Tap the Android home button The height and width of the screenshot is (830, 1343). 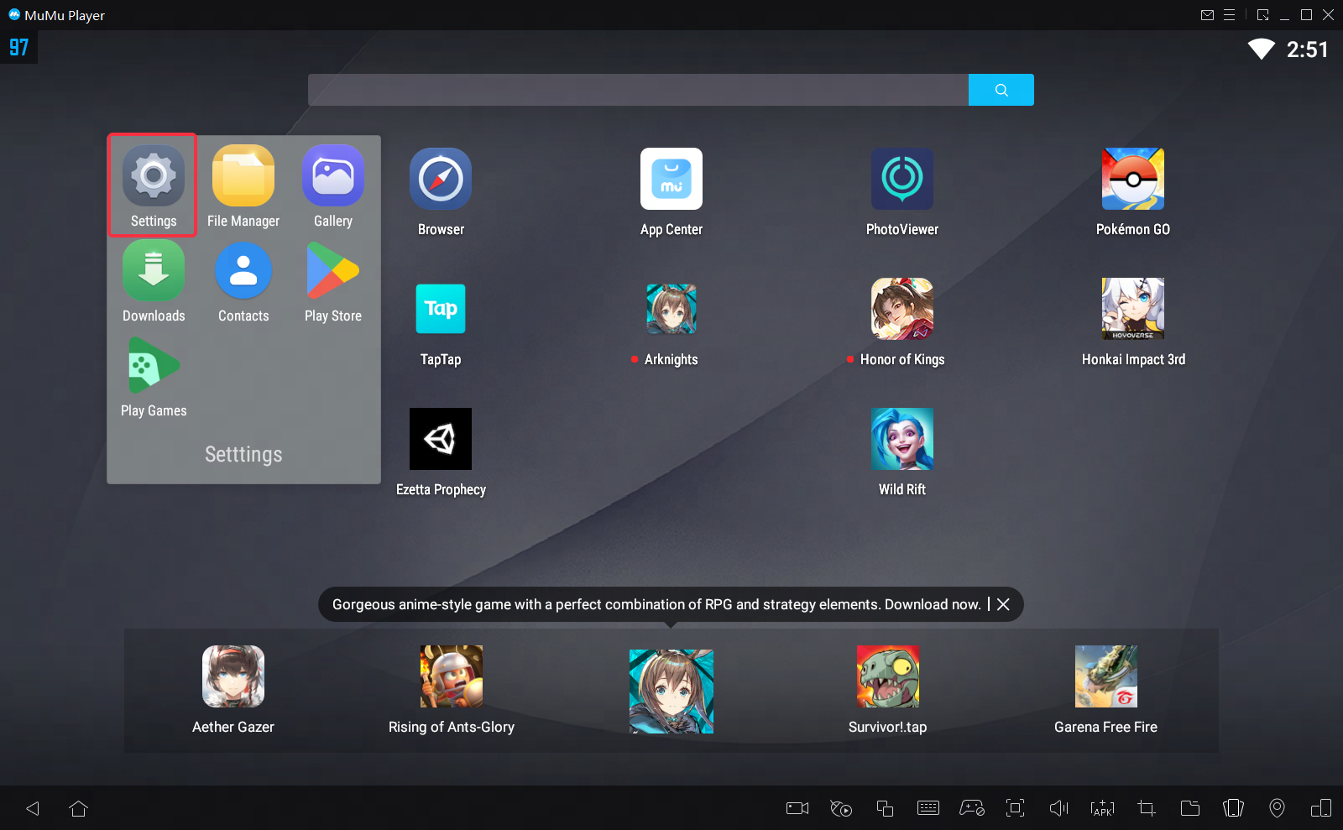click(x=79, y=808)
